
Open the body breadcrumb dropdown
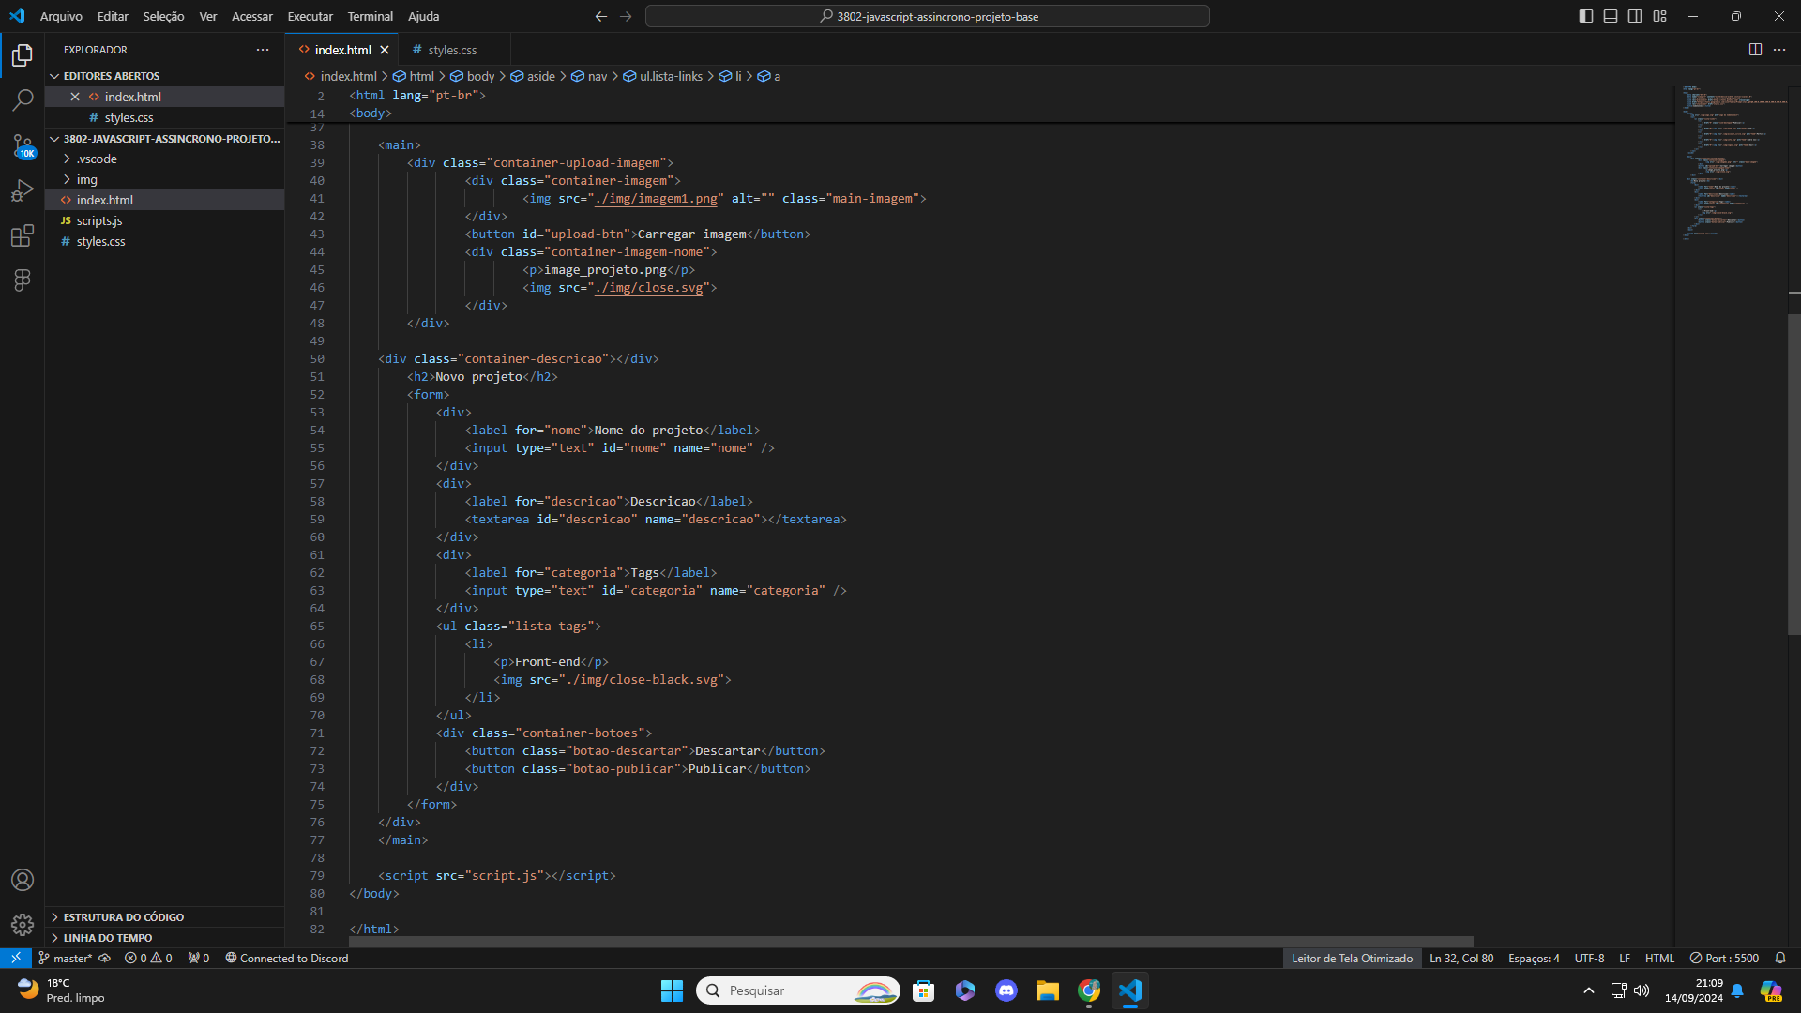[x=473, y=76]
